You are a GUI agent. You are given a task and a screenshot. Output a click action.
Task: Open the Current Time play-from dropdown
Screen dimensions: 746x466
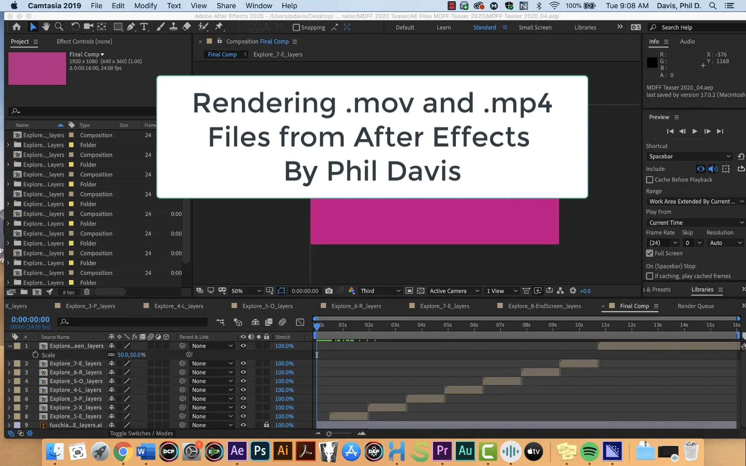point(695,223)
